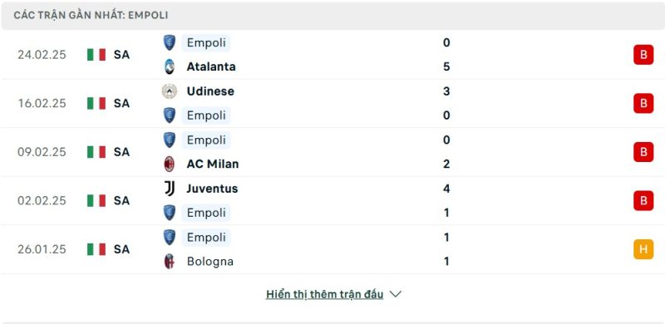Click the Italy flag beside 26.01.25
This screenshot has width=665, height=324.
coord(96,249)
